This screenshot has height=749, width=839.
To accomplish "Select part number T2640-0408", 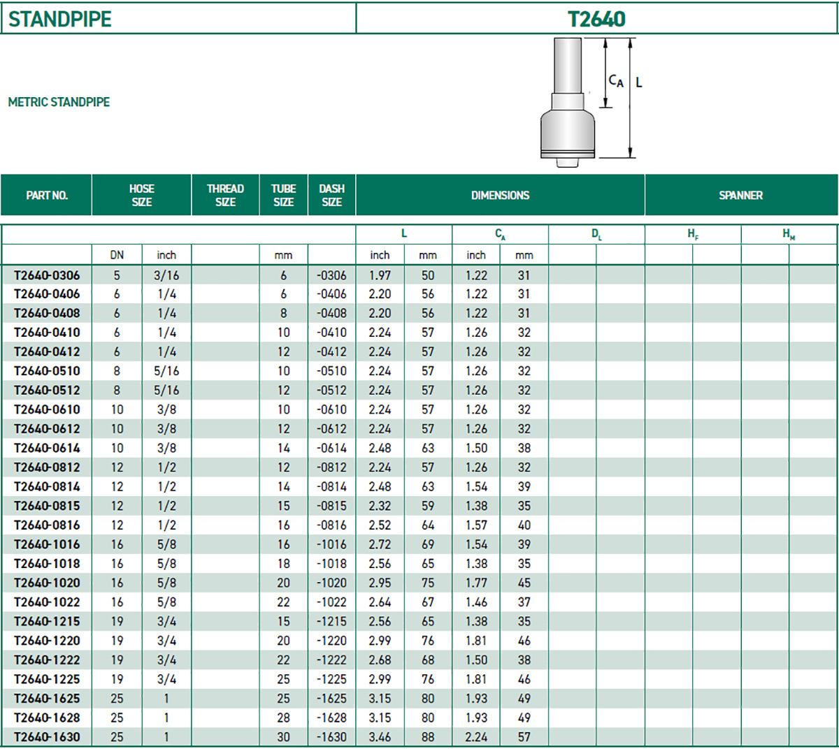I will [47, 314].
